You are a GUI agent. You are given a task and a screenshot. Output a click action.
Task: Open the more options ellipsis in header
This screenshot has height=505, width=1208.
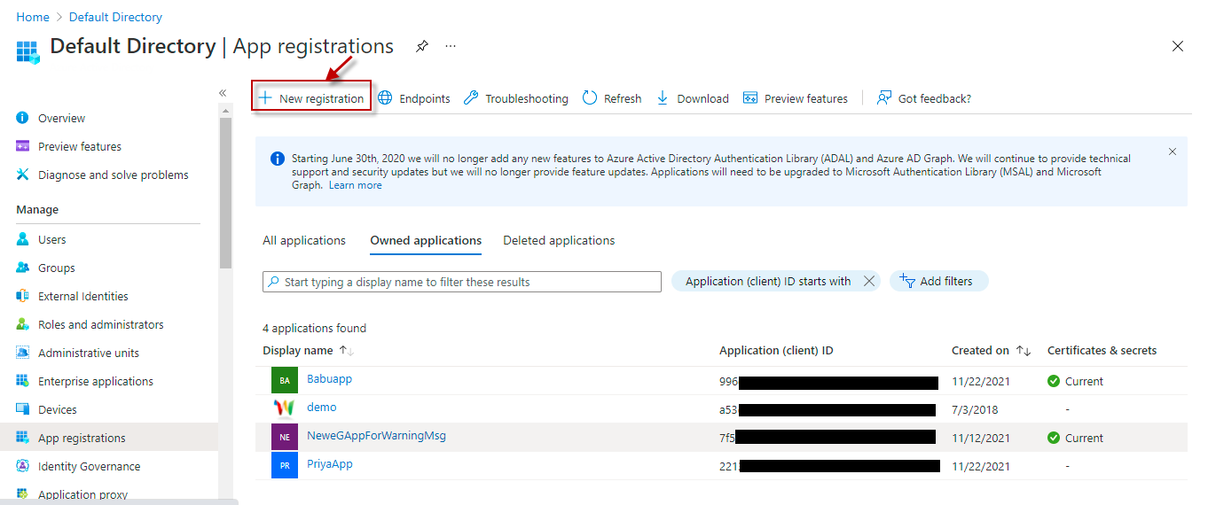(451, 46)
